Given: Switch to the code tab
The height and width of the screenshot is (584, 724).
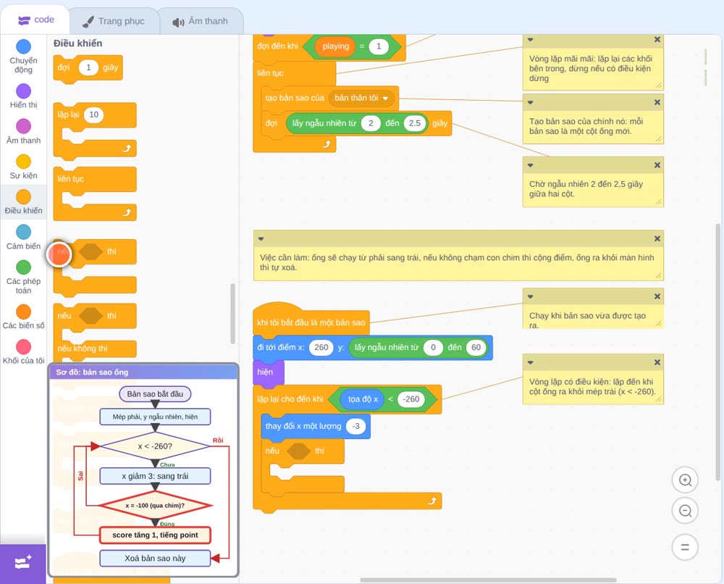Looking at the screenshot, I should pos(35,20).
